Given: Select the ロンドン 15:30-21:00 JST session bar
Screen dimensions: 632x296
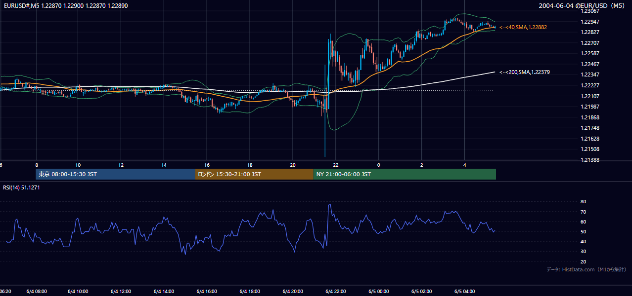Looking at the screenshot, I should click(x=254, y=174).
